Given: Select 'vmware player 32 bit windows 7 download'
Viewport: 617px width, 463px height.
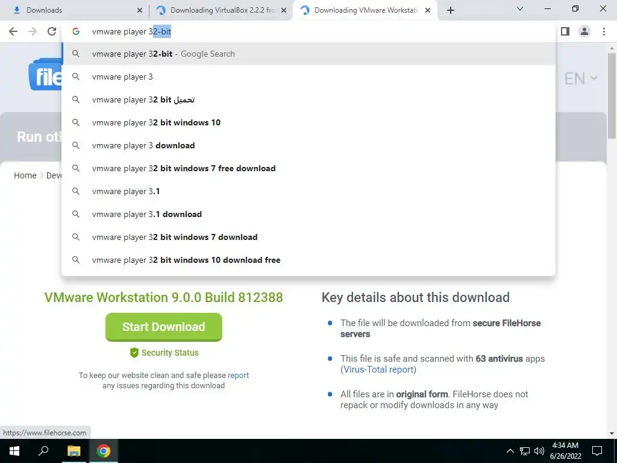Looking at the screenshot, I should 308,237.
